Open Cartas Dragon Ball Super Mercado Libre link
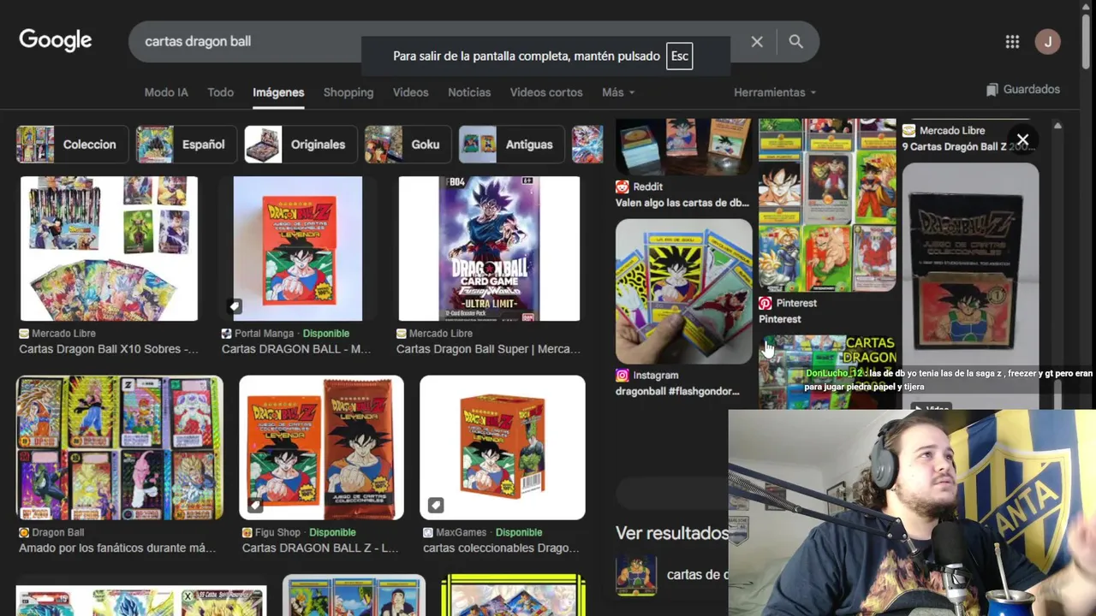 pyautogui.click(x=488, y=349)
